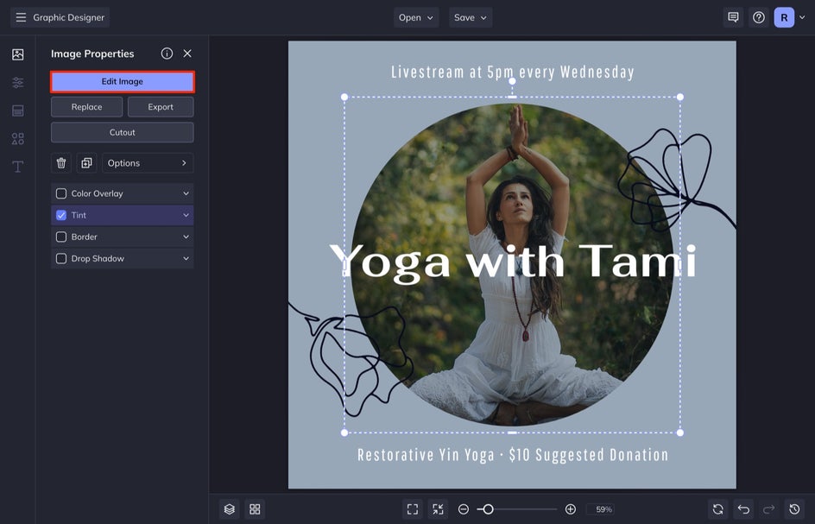
Task: Open the Customize sliders sidebar icon
Action: [x=17, y=83]
